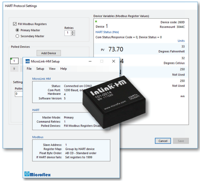
Task: Toggle the Fill Modbus Registers checkbox
Action: (x=15, y=24)
